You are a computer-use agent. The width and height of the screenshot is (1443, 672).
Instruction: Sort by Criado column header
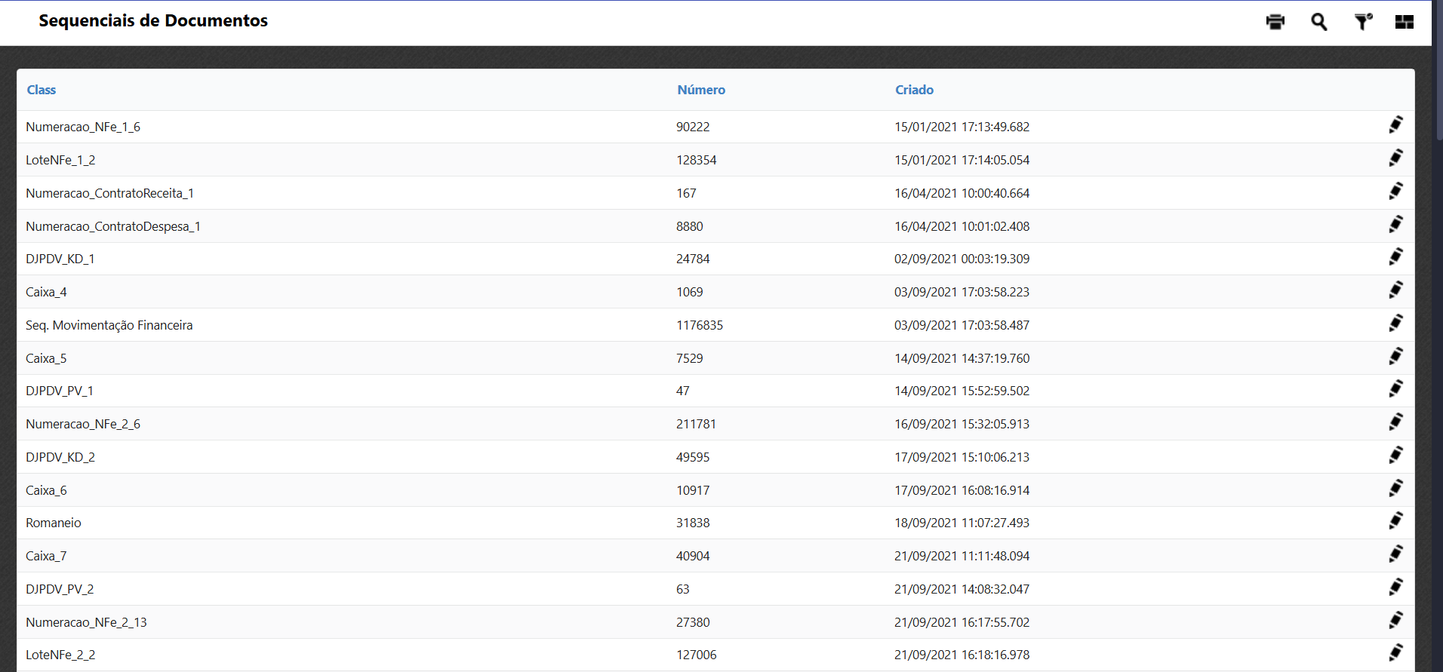[914, 90]
